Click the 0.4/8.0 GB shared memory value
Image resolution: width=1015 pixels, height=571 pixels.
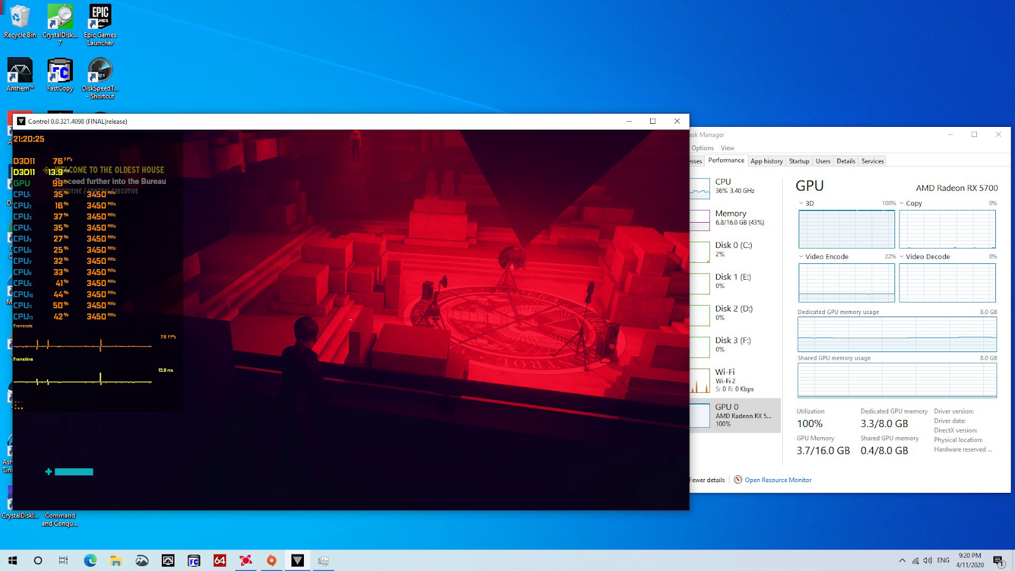(884, 450)
